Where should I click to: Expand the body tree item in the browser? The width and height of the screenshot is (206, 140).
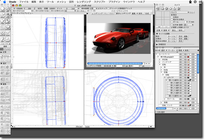click(162, 70)
